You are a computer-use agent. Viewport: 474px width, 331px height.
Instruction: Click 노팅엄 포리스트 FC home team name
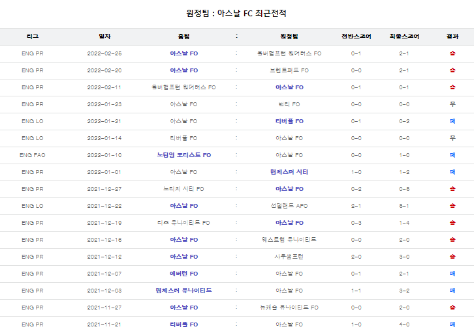[x=183, y=155]
